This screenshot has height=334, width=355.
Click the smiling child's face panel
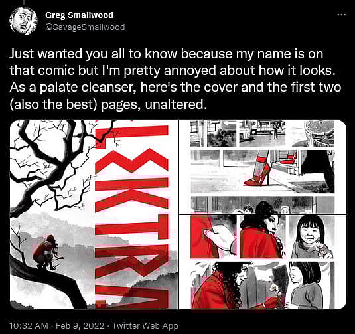pyautogui.click(x=311, y=237)
